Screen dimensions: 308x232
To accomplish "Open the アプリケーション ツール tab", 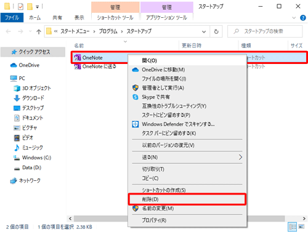I will (x=166, y=18).
